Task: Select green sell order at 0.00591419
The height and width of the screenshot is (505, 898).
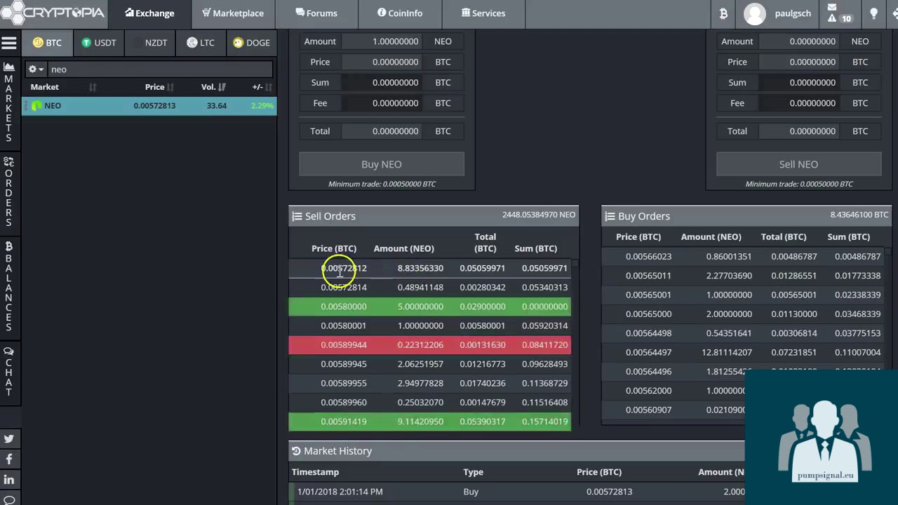Action: click(x=429, y=422)
